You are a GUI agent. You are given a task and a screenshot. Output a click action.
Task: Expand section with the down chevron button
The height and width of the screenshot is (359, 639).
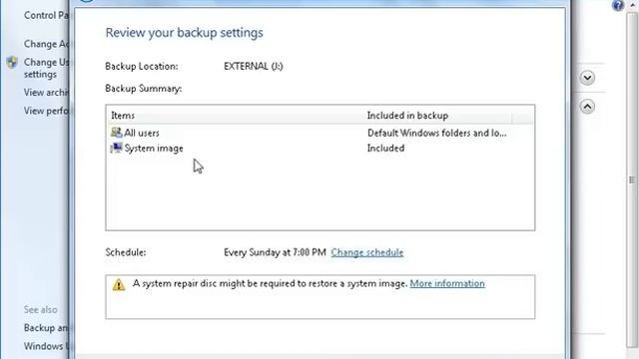pos(587,78)
